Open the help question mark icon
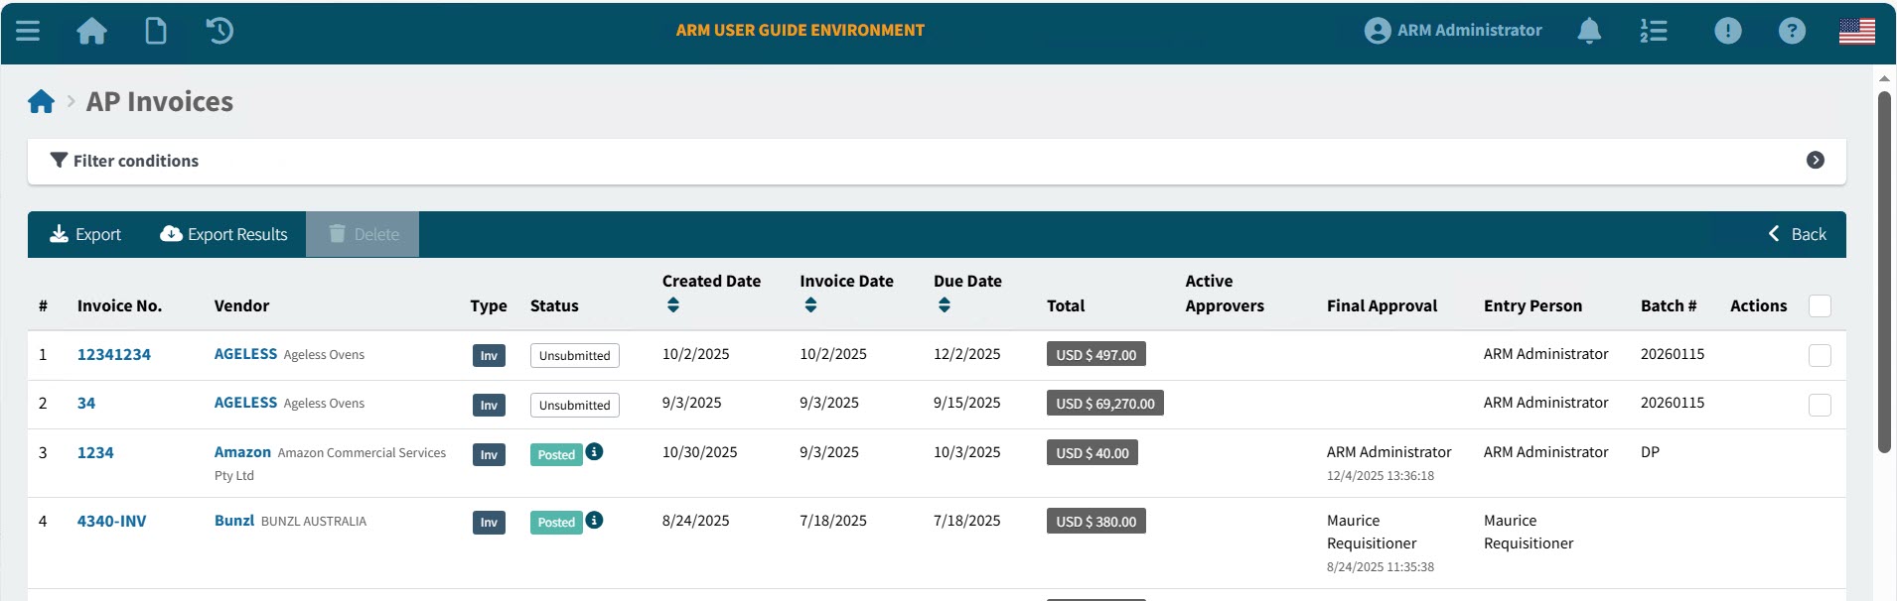Image resolution: width=1897 pixels, height=601 pixels. (x=1792, y=31)
